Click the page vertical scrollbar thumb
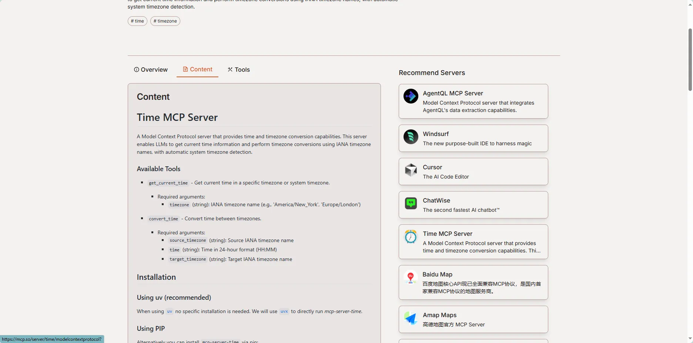Viewport: 693px width, 343px height. click(x=690, y=59)
